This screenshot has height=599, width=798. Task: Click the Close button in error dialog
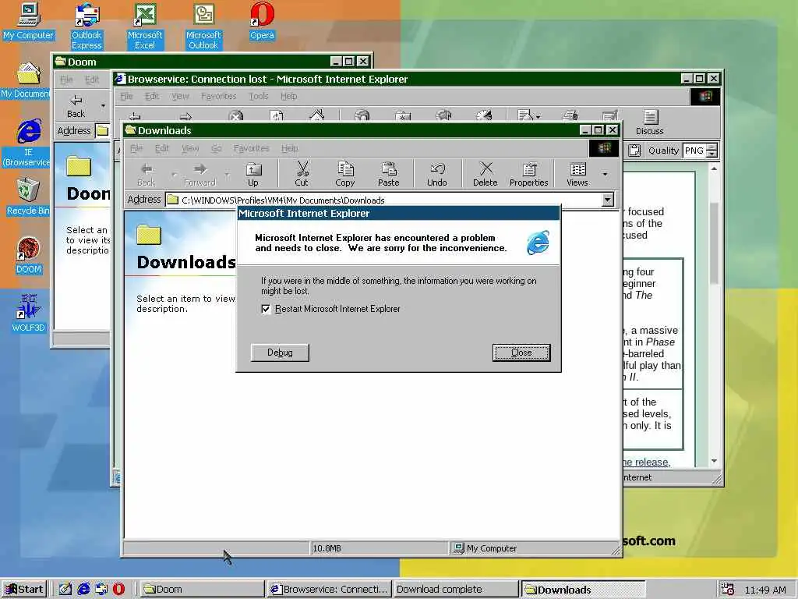tap(521, 353)
